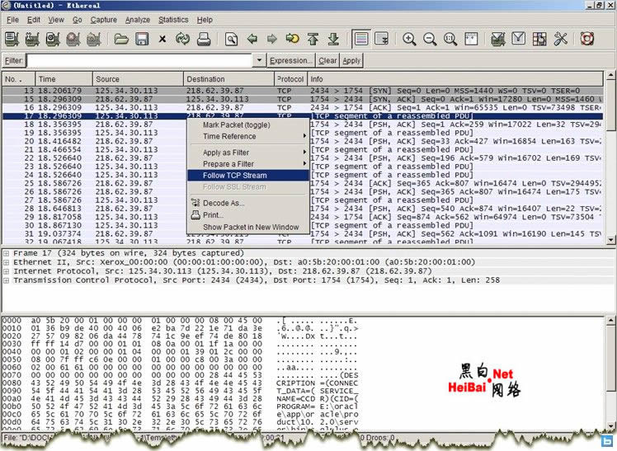This screenshot has height=451, width=617.
Task: Click packet list scrollbar up arrow
Action: click(x=610, y=75)
